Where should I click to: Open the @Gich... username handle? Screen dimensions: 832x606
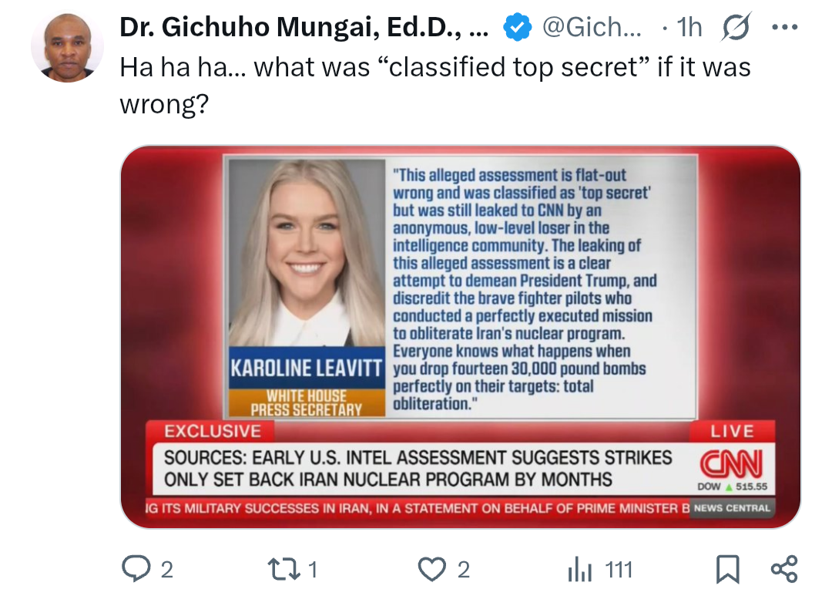592,27
